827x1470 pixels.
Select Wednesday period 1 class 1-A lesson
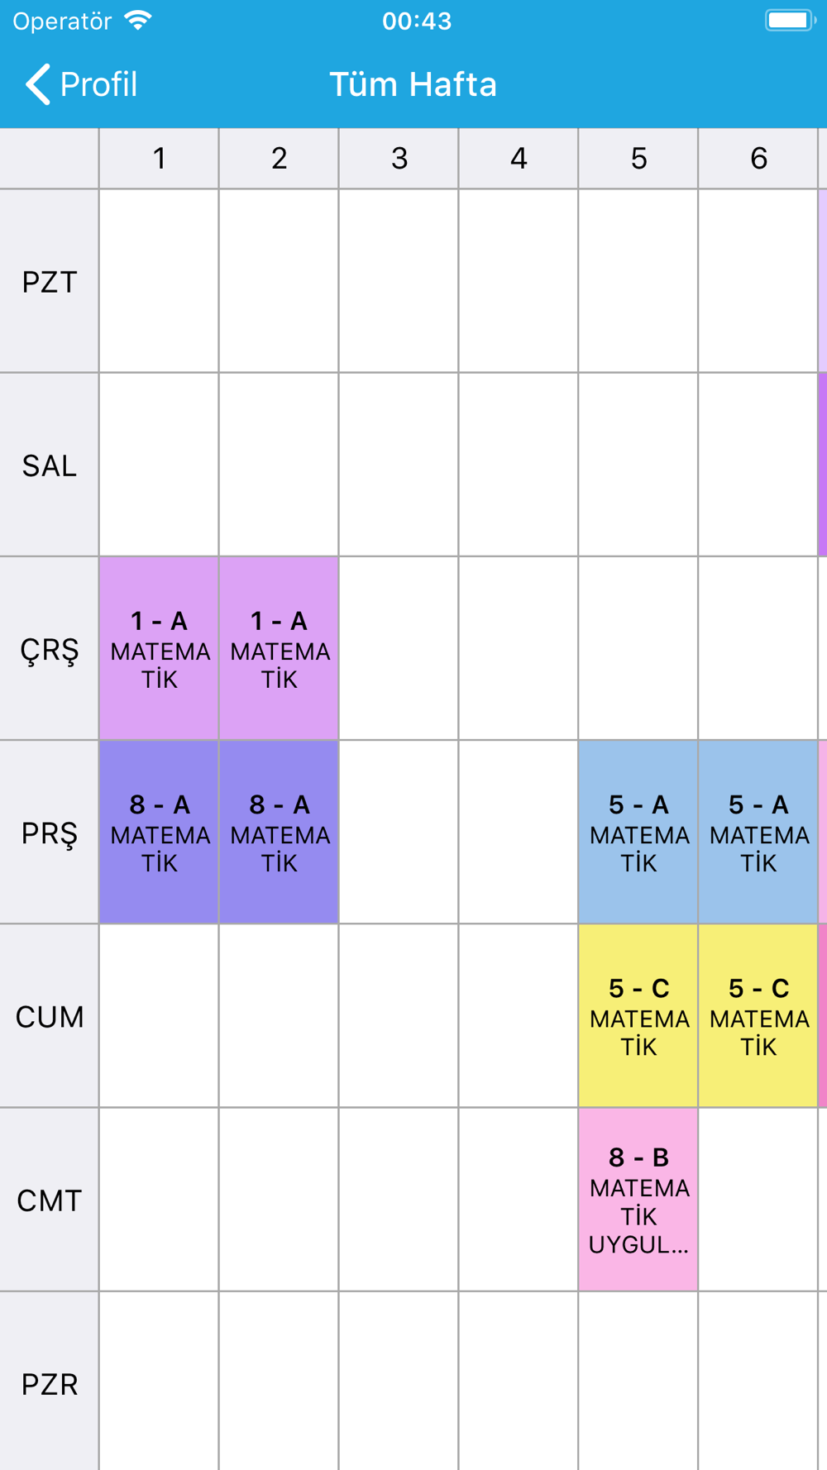[x=160, y=648]
